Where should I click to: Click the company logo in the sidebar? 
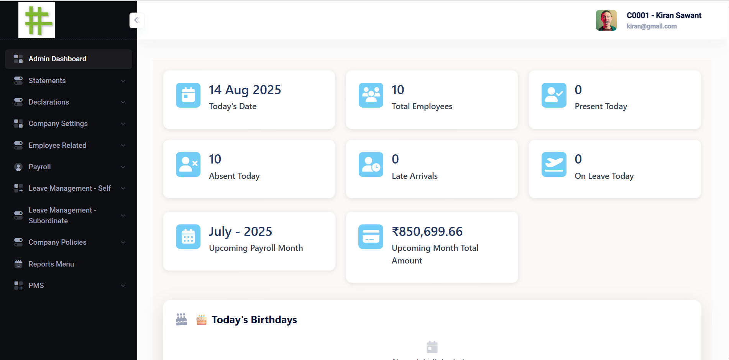(x=36, y=20)
